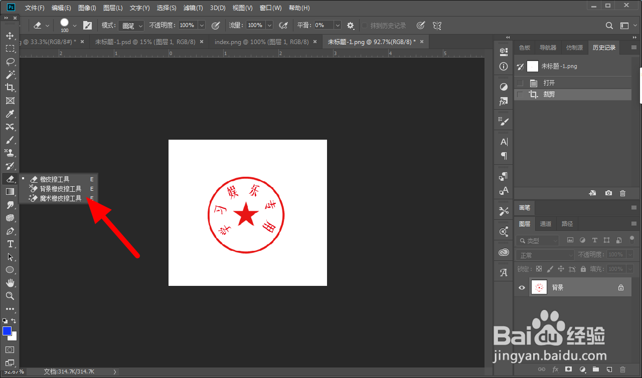Add layer mask at Layers bottom
Image resolution: width=642 pixels, height=378 pixels.
pos(568,369)
